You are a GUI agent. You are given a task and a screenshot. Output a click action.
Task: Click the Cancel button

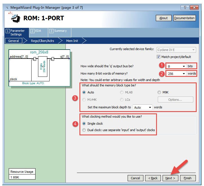click(x=136, y=178)
